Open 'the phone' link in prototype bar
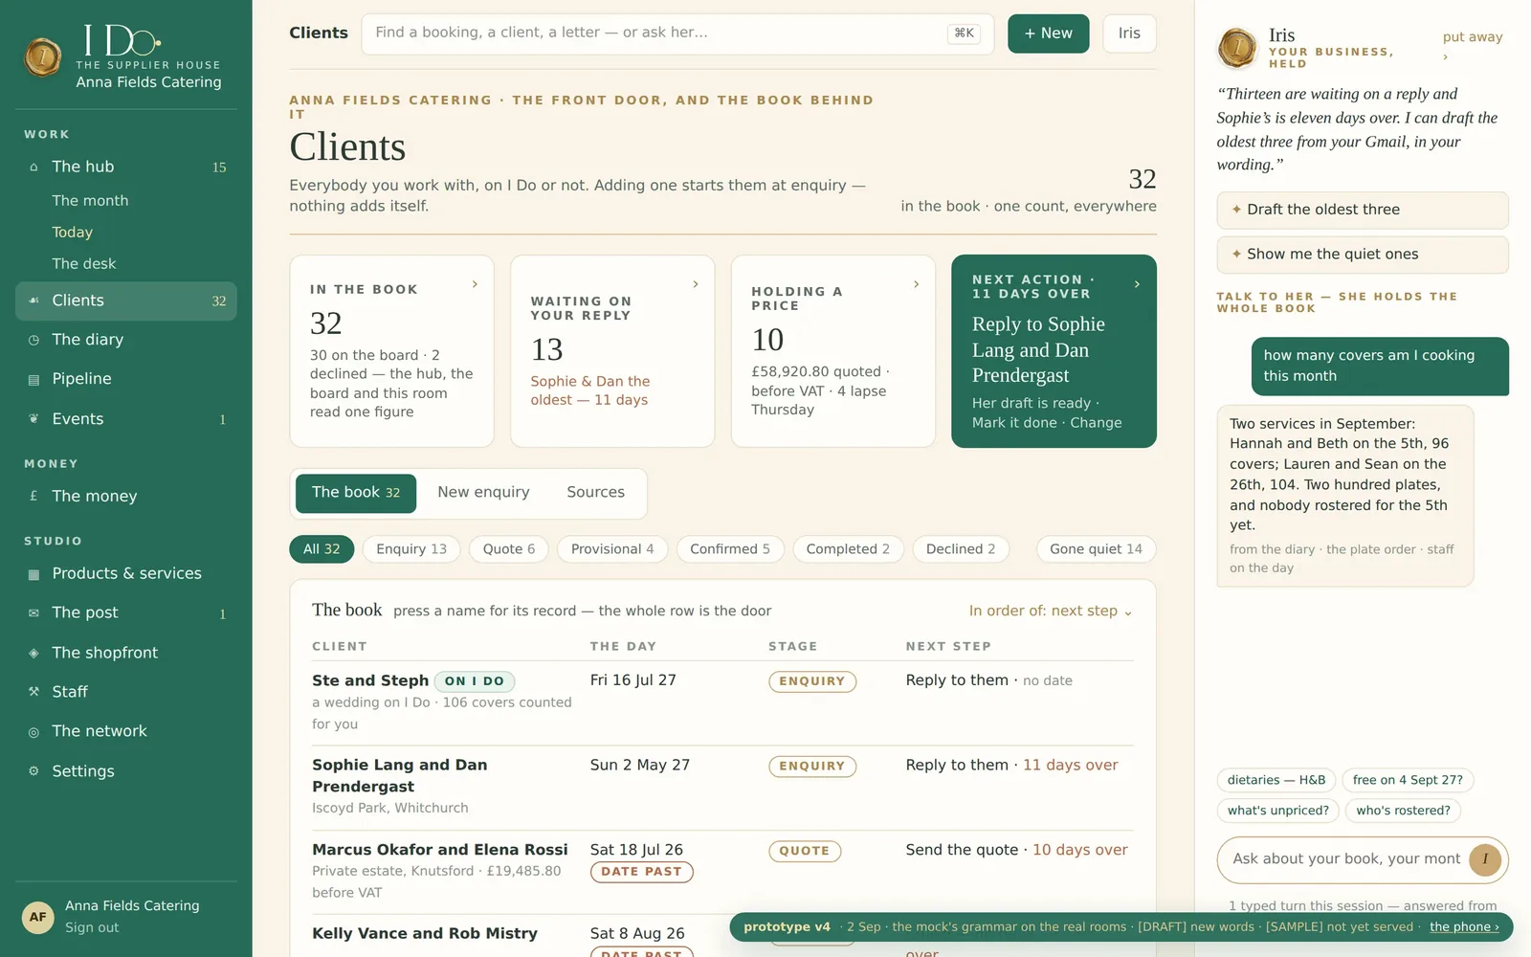Screen dimensions: 1531x957 pyautogui.click(x=1464, y=926)
